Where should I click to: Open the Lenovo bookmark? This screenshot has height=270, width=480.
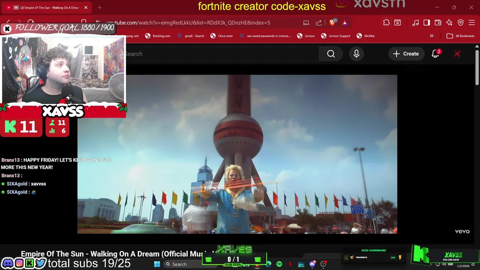coord(306,36)
